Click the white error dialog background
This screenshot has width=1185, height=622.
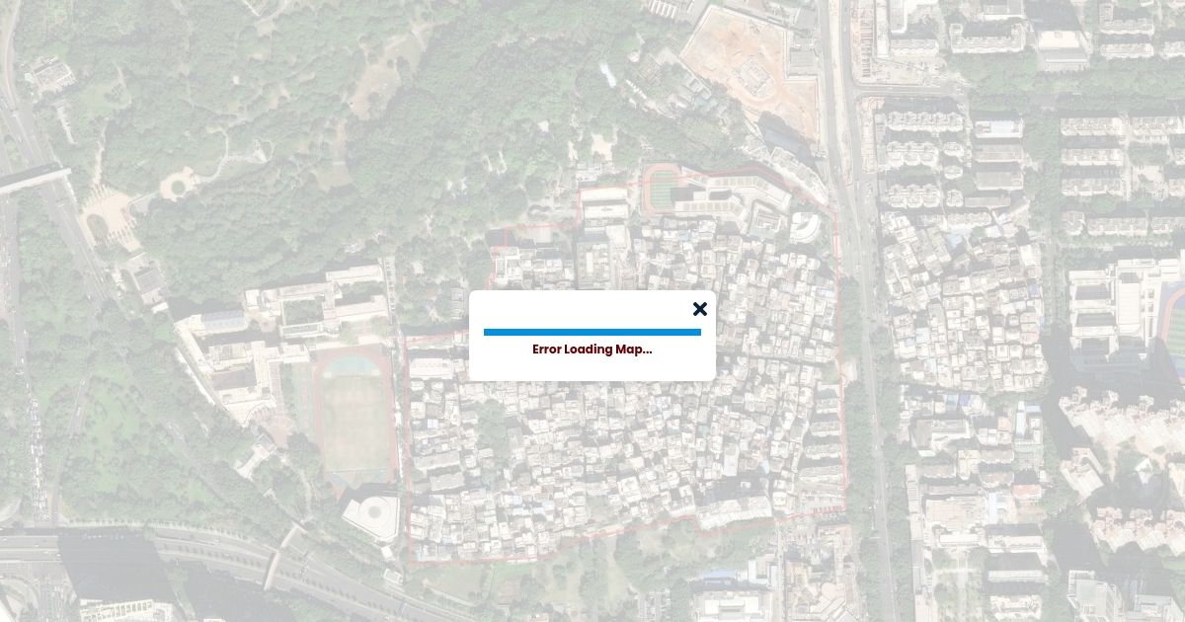(592, 336)
